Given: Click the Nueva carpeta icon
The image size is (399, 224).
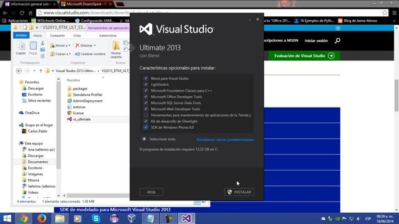Looking at the screenshot, I should click(x=116, y=50).
